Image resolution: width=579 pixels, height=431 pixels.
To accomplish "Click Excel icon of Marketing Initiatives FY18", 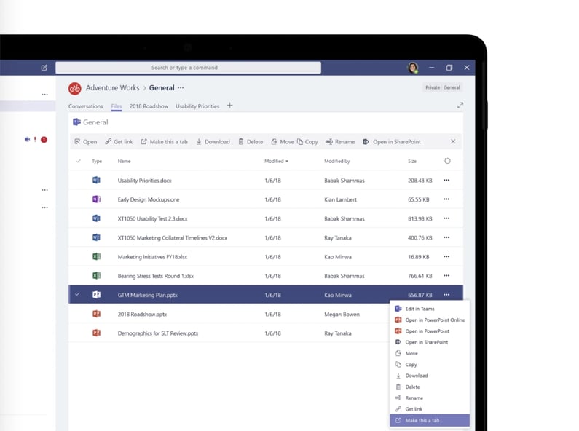I will (96, 256).
